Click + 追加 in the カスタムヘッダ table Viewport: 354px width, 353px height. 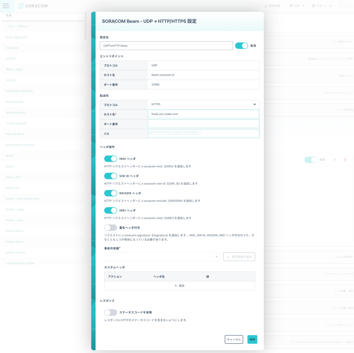(179, 286)
